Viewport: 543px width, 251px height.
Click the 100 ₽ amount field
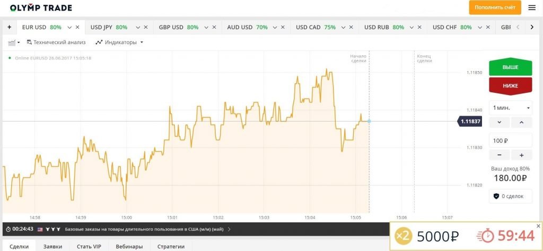pyautogui.click(x=511, y=141)
